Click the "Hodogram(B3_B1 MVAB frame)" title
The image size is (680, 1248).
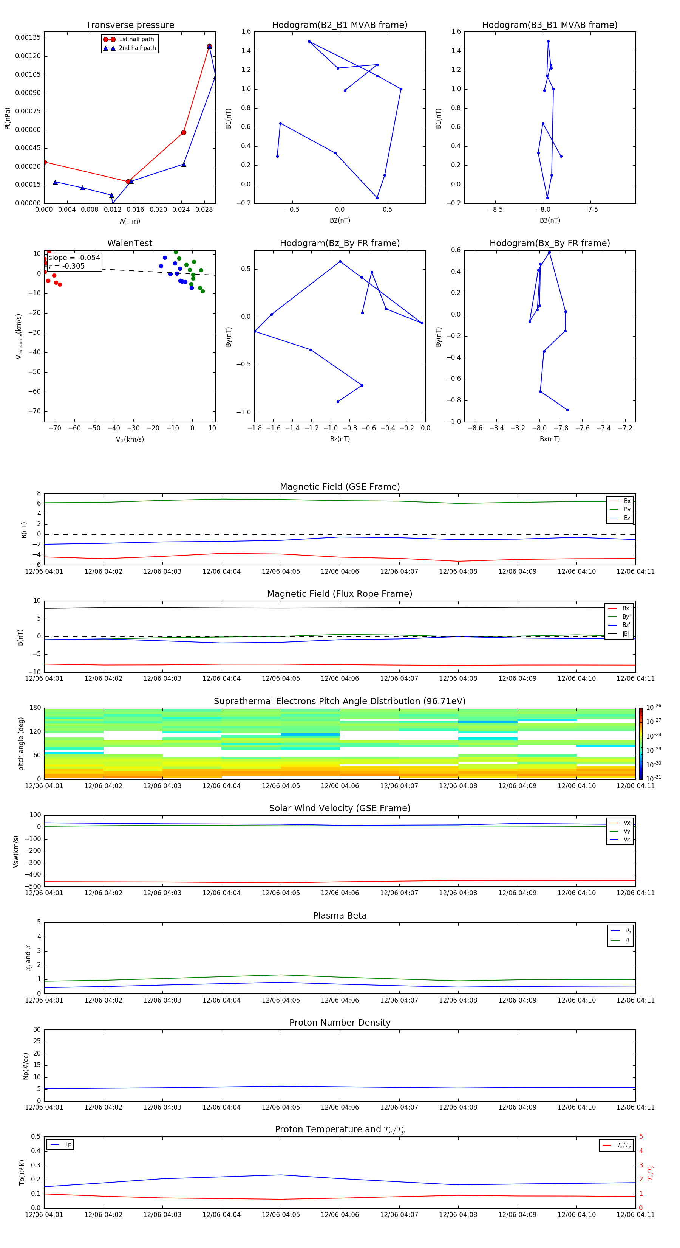(550, 25)
